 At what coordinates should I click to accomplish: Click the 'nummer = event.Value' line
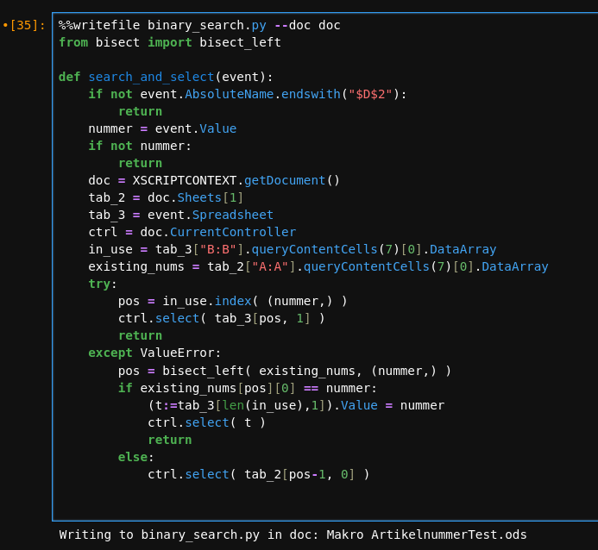(161, 128)
